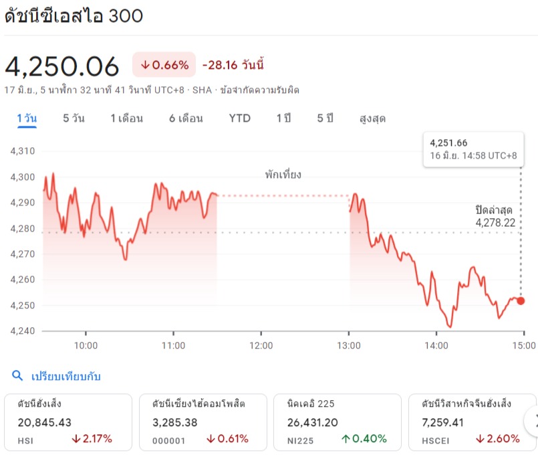Click the ปิดล่าสุด 4,278.22 previous close label

[x=495, y=216]
